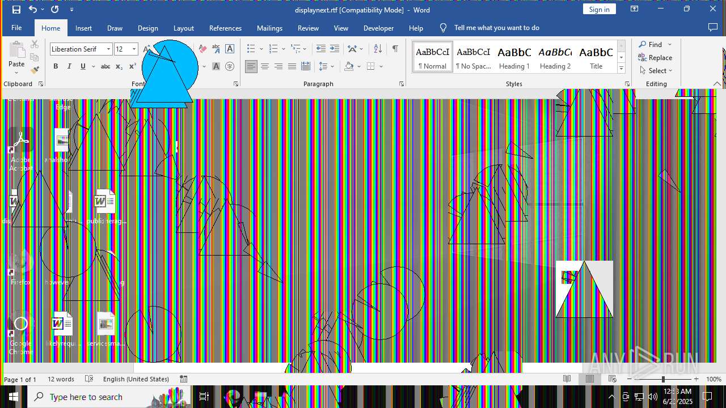Activate the Format Painter brush

coord(35,70)
